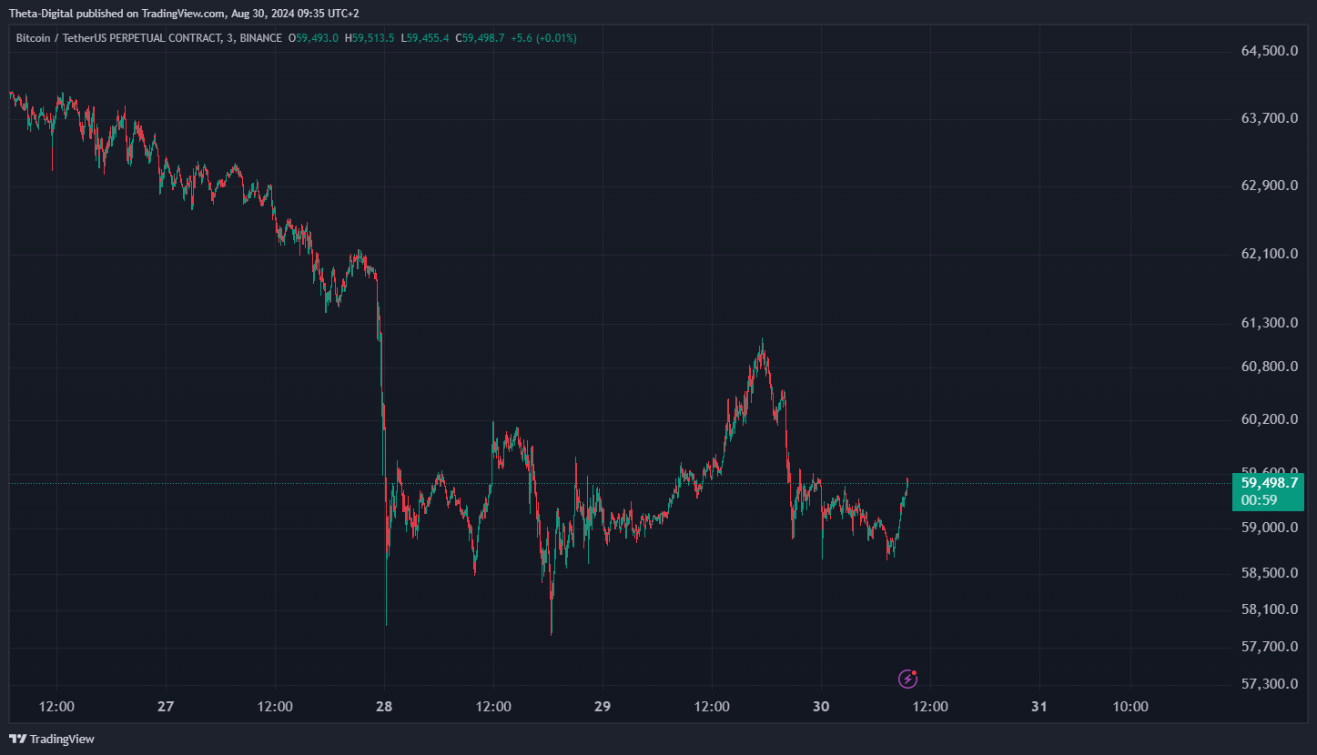1317x755 pixels.
Task: Click the current price label 59,498.7
Action: tap(1269, 483)
